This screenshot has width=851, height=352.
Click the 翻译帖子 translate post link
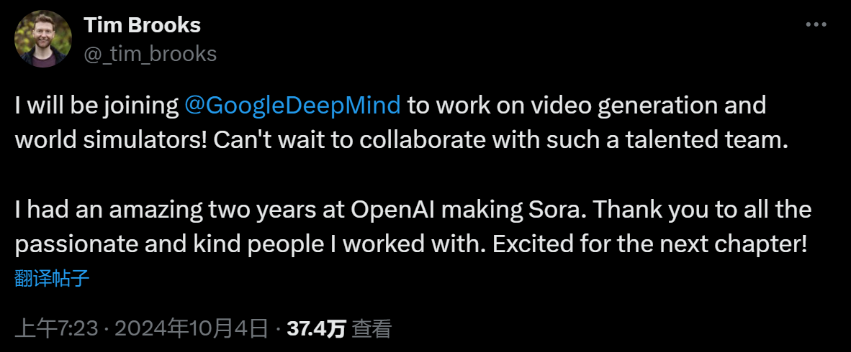[53, 278]
